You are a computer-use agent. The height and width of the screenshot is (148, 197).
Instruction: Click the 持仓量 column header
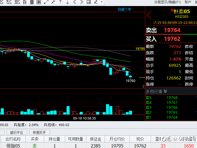click(55, 139)
